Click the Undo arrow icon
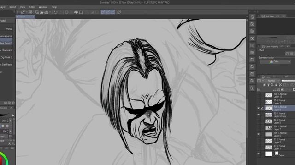The image size is (295, 165). [x=55, y=12]
